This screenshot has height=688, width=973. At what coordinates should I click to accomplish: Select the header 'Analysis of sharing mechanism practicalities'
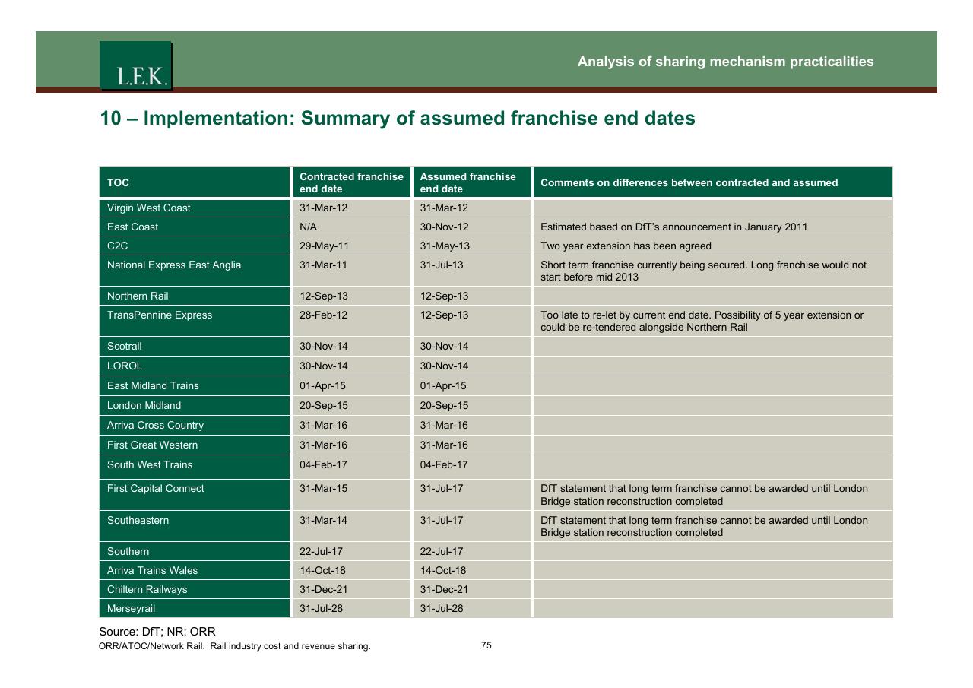[x=725, y=62]
